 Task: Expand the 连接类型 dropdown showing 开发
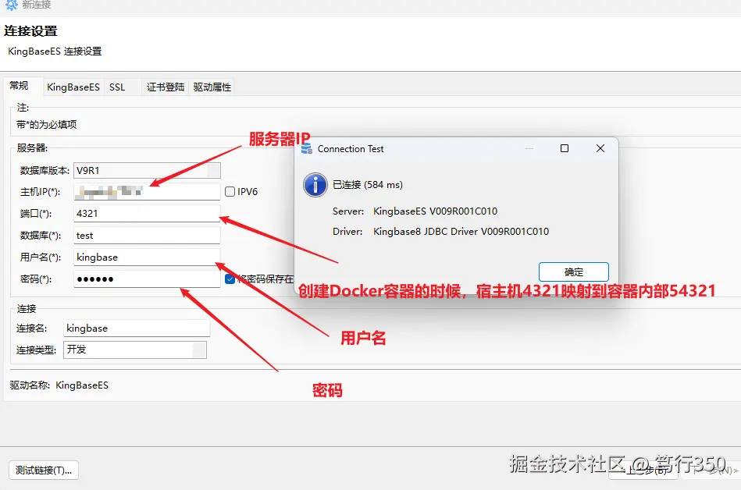199,350
